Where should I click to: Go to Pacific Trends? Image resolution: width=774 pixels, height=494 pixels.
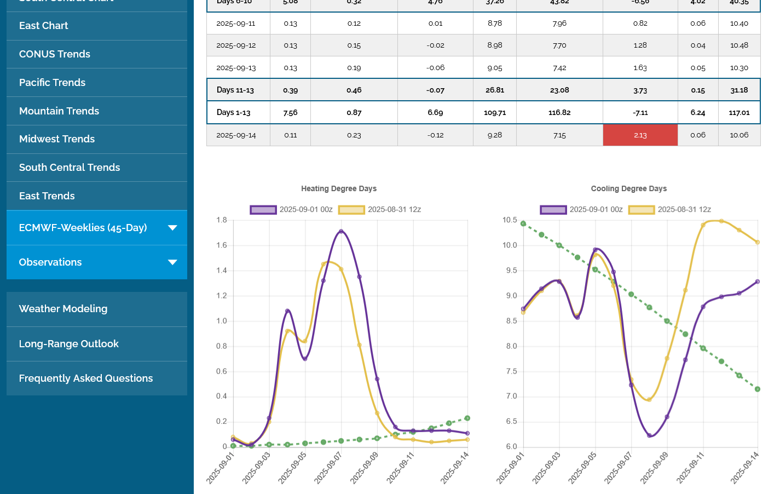[53, 83]
